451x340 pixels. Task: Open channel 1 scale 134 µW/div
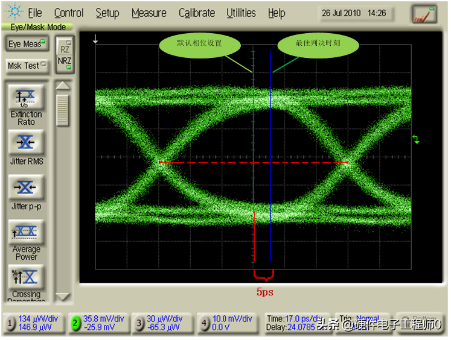coord(38,319)
